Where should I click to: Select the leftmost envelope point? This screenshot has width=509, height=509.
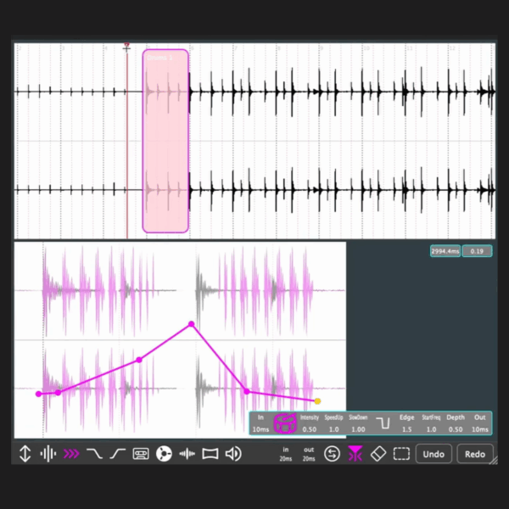tap(39, 394)
